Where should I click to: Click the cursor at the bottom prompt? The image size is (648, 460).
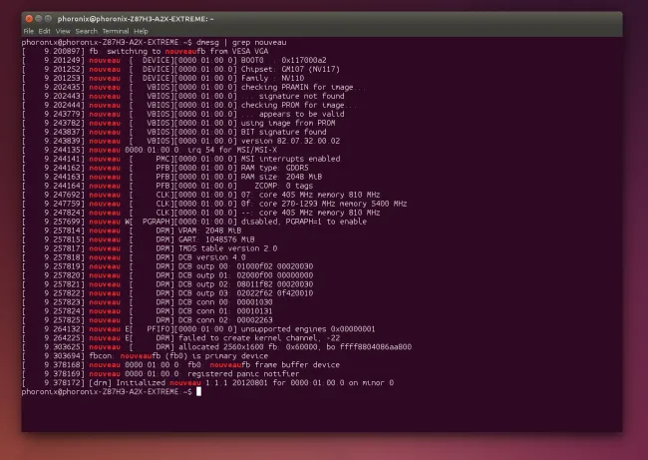tap(198, 391)
